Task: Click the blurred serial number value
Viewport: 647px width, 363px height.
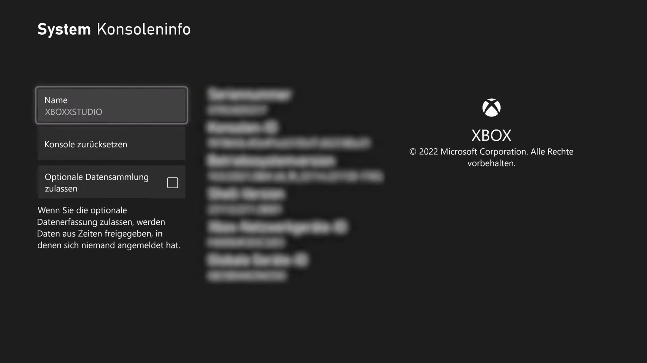Action: pyautogui.click(x=237, y=110)
